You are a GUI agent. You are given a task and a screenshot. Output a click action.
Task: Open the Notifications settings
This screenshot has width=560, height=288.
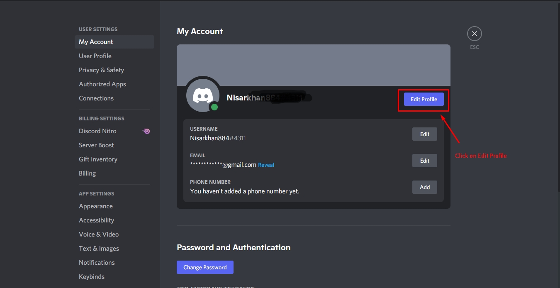tap(97, 262)
